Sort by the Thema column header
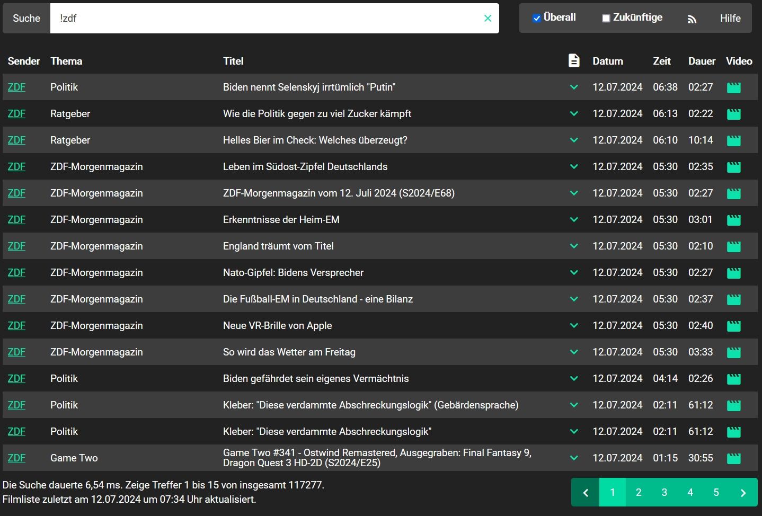 66,61
